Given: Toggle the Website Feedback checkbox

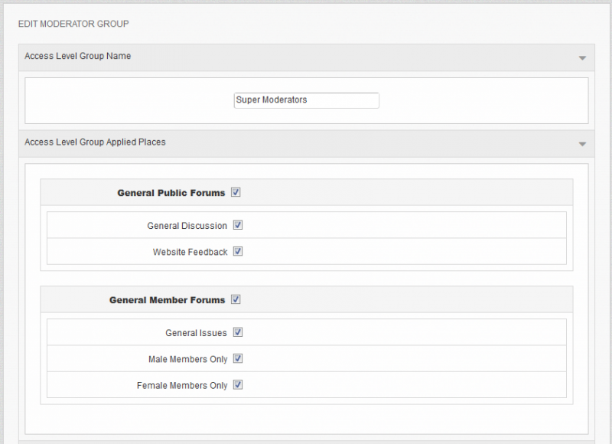Looking at the screenshot, I should tap(238, 251).
